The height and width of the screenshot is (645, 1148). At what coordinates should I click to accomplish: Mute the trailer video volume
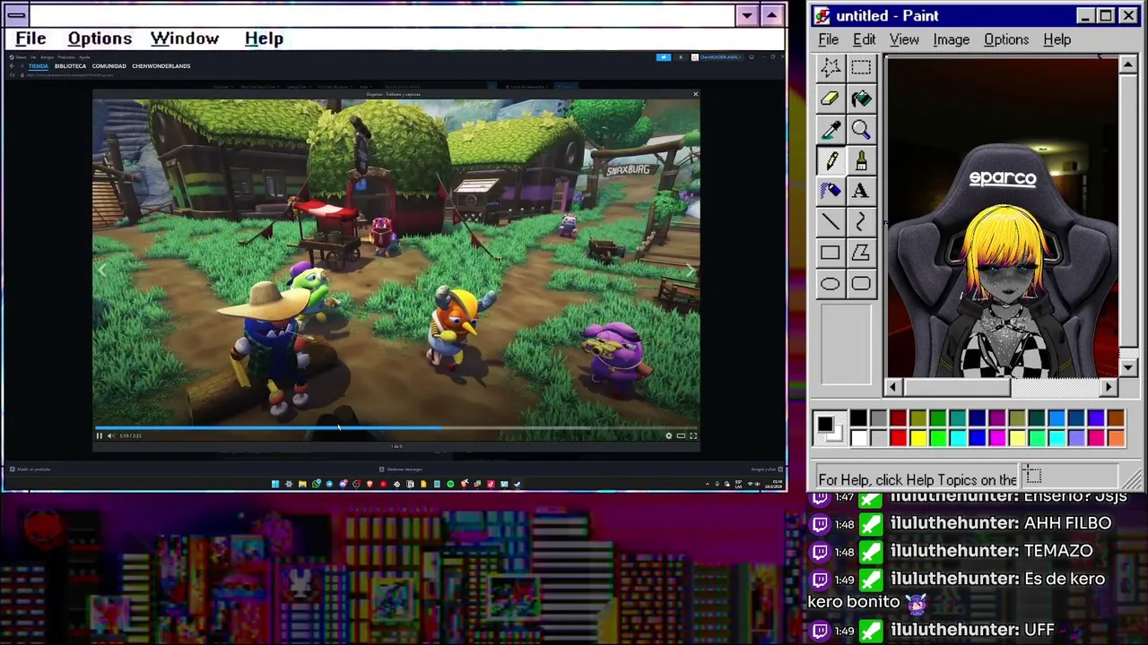click(110, 435)
